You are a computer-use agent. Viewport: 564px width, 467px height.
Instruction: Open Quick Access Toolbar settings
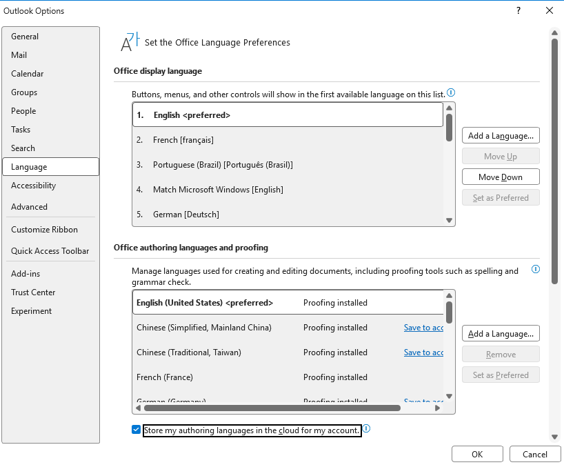point(51,251)
